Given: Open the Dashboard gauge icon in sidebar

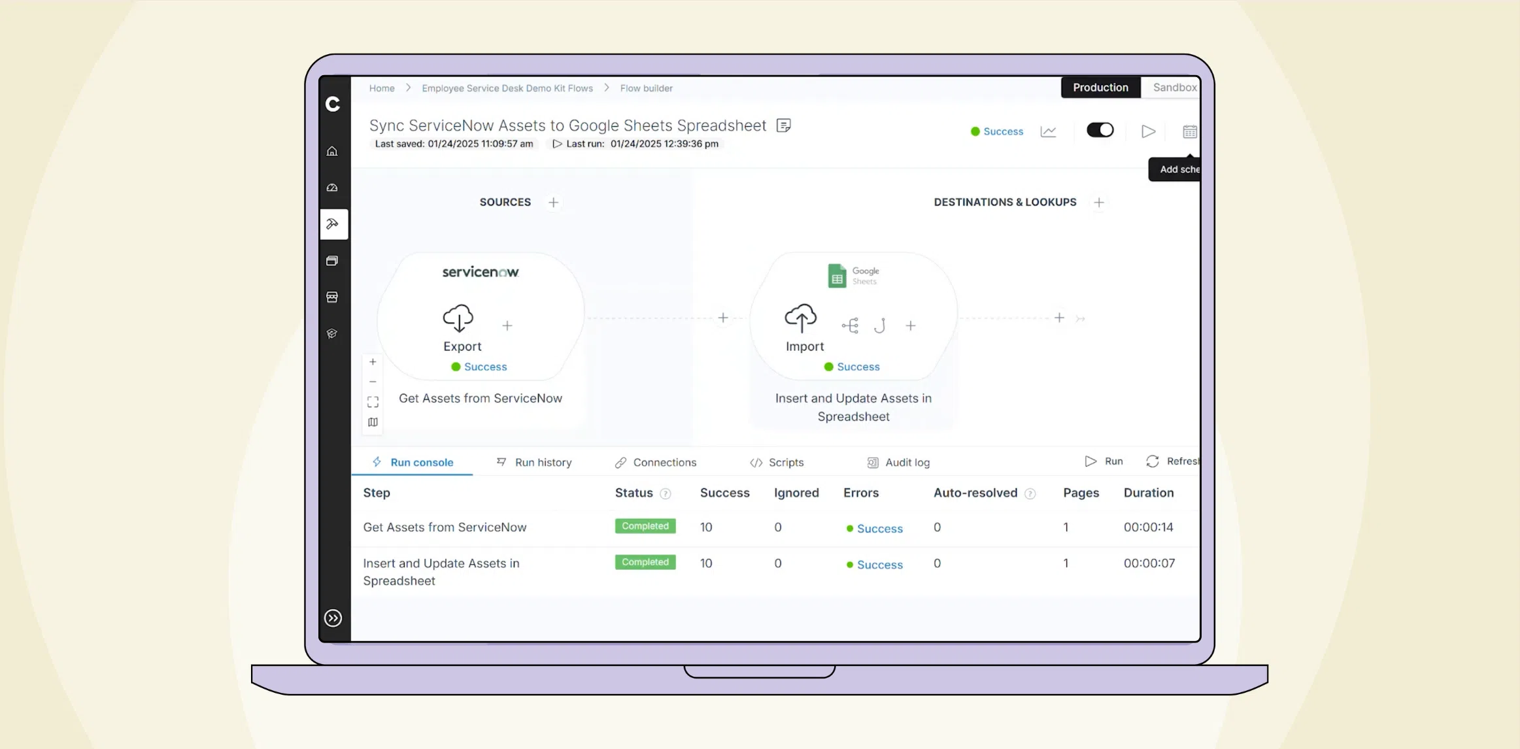Looking at the screenshot, I should click(332, 188).
